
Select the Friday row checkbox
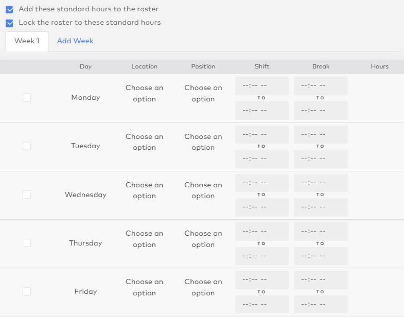coord(27,291)
